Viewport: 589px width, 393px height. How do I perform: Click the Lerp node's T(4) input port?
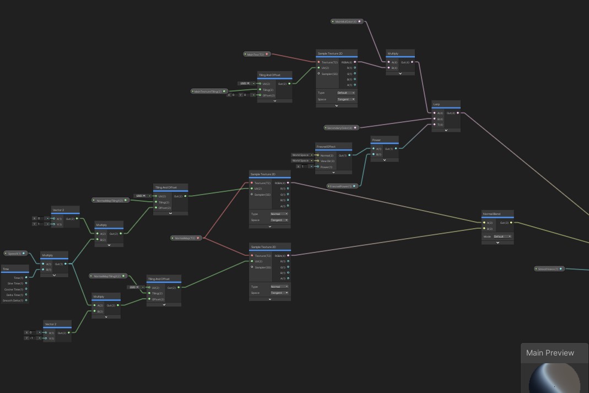pyautogui.click(x=435, y=125)
